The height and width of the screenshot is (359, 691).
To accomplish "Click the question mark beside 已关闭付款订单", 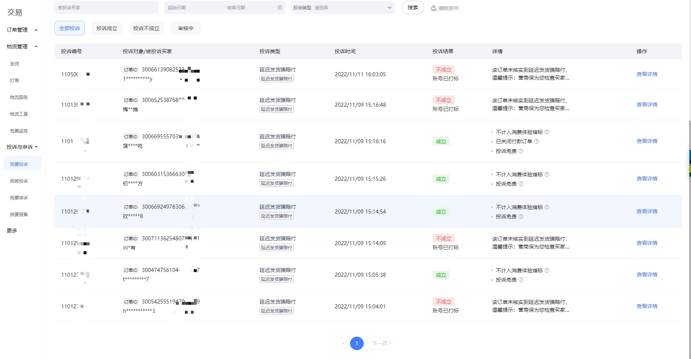I will click(536, 141).
